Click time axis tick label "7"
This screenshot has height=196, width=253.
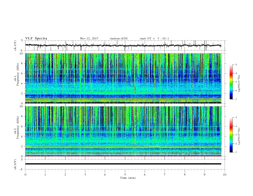click(x=165, y=175)
